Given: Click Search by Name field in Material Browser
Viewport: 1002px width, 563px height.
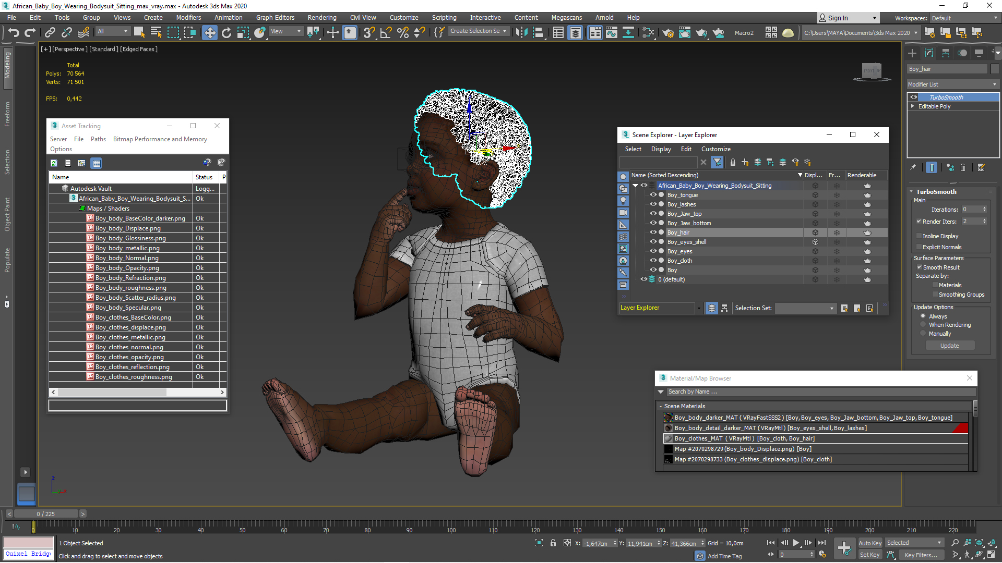Looking at the screenshot, I should 820,392.
